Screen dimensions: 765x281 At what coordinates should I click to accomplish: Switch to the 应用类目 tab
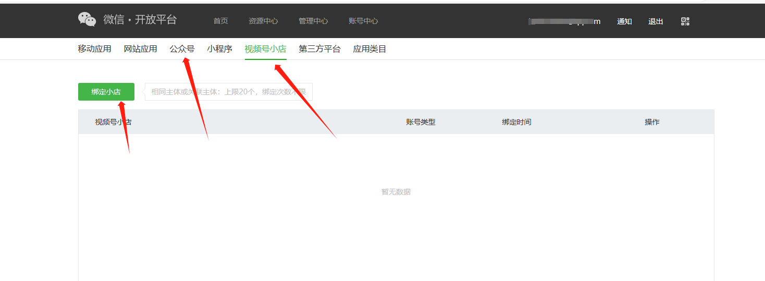click(370, 49)
